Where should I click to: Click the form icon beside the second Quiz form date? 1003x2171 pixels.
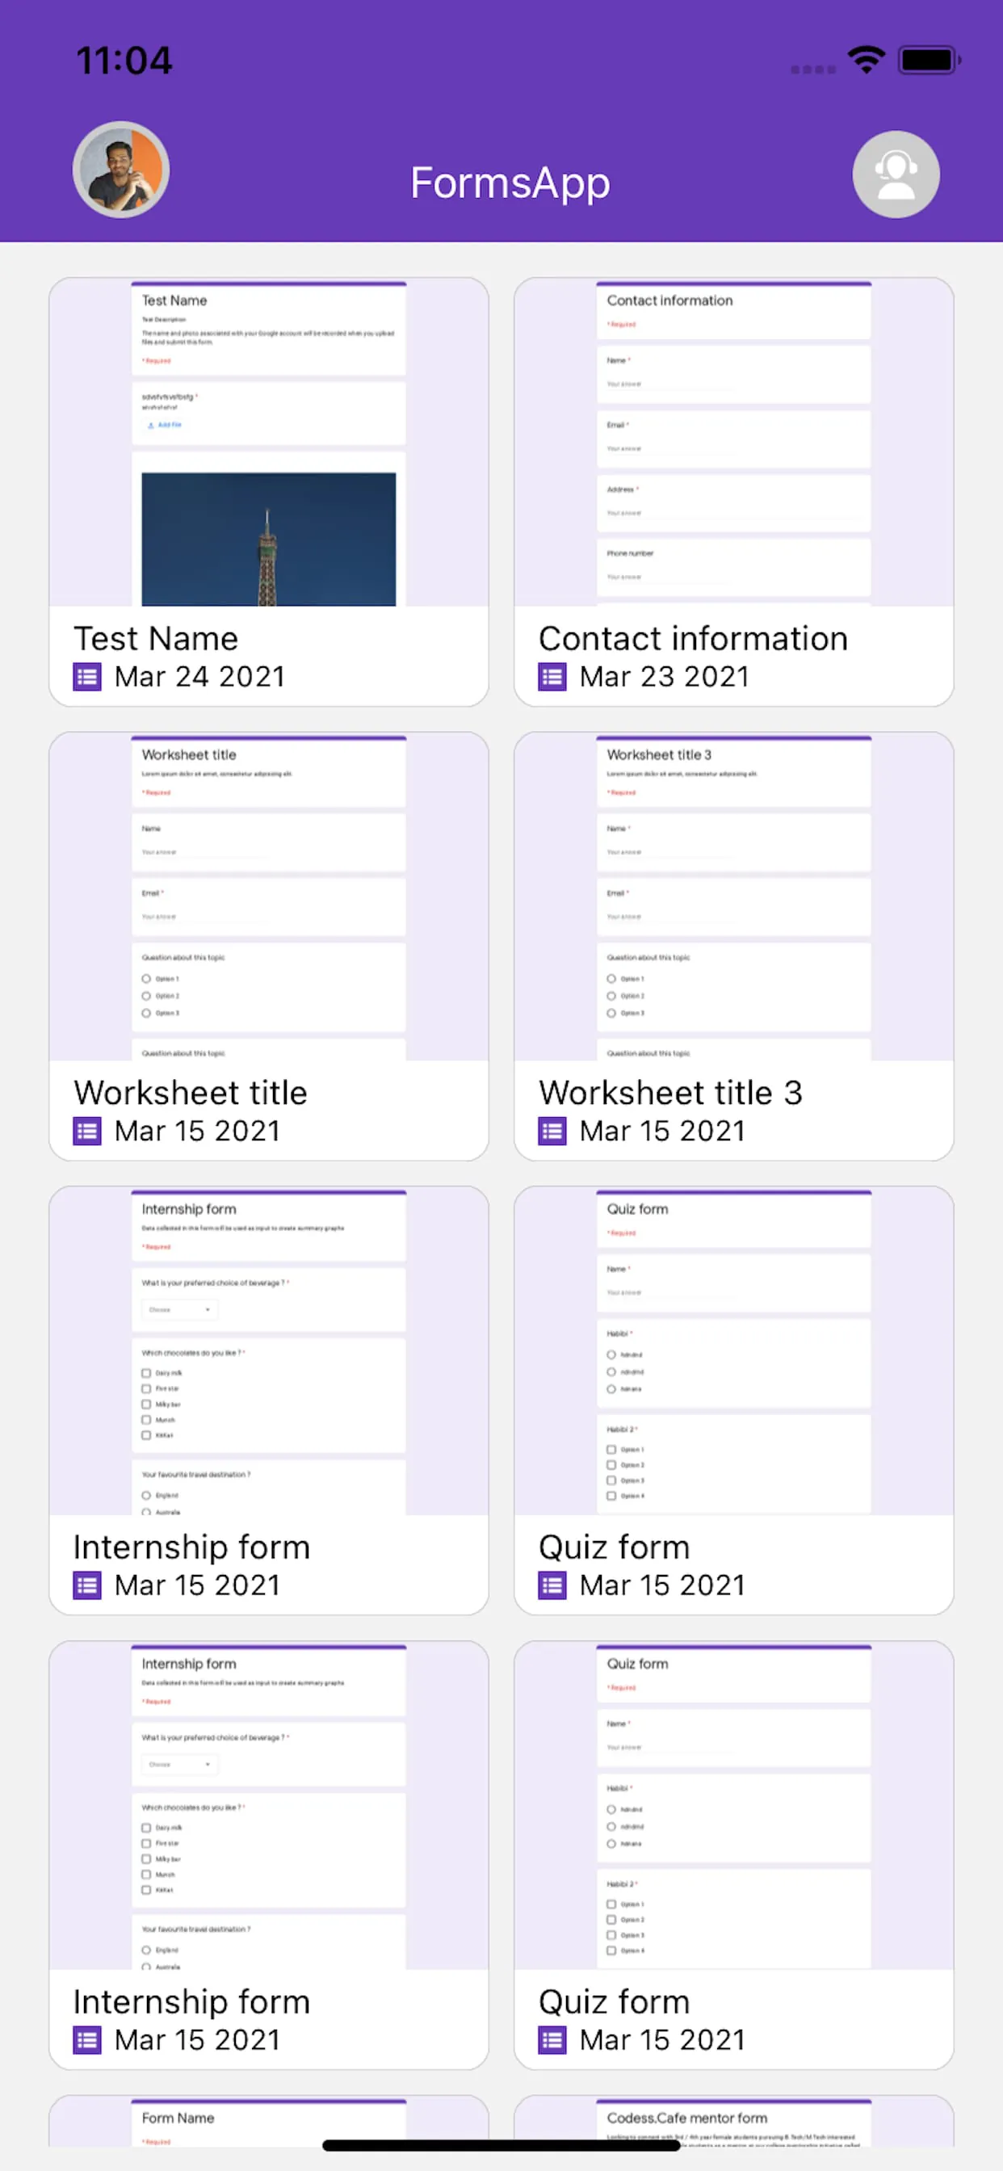(552, 2040)
